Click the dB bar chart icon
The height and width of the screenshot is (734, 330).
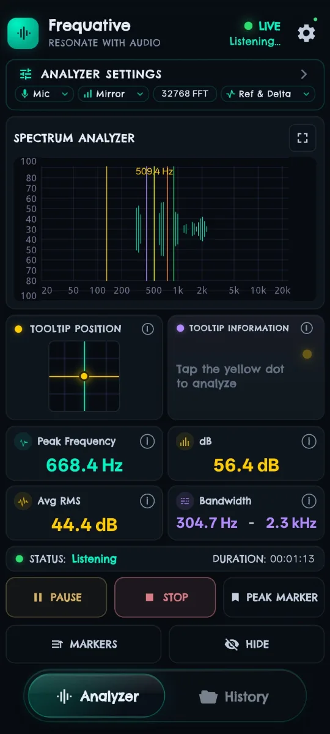(185, 442)
